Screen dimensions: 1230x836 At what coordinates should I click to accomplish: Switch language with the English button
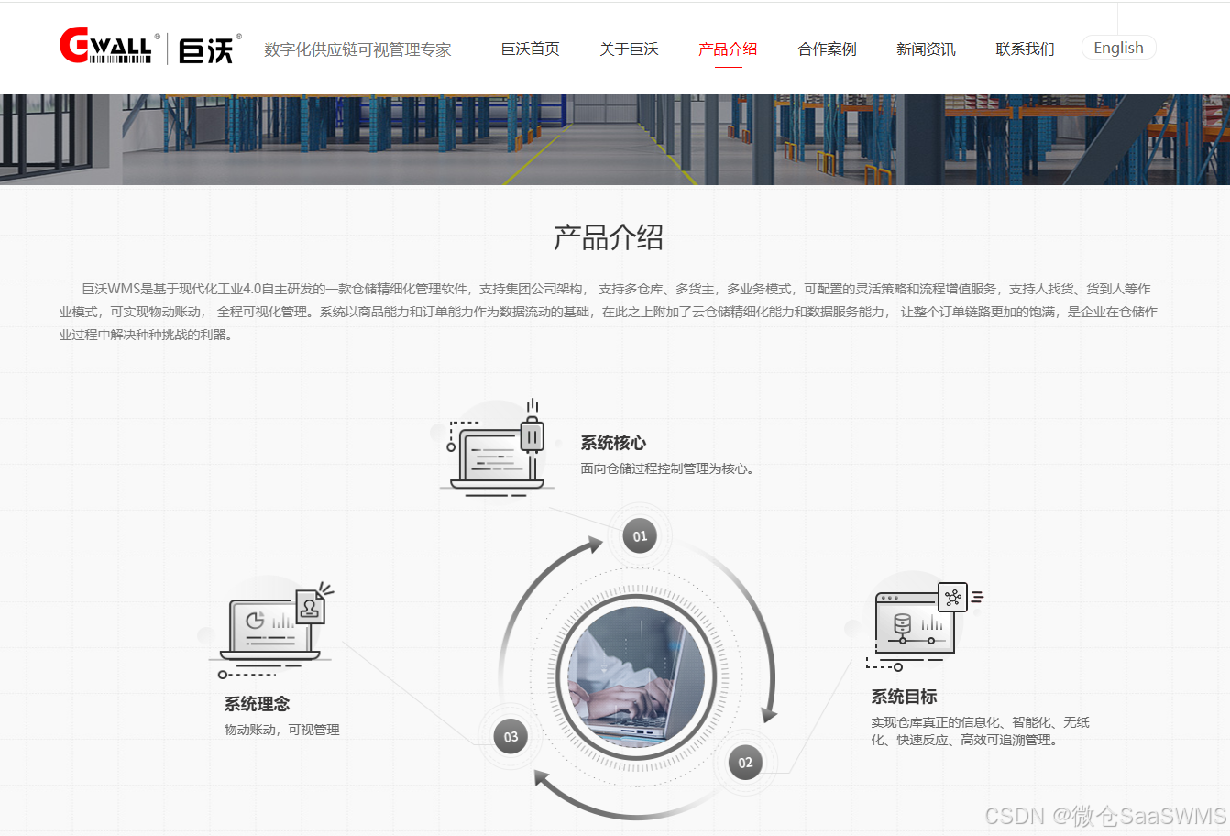(x=1118, y=48)
